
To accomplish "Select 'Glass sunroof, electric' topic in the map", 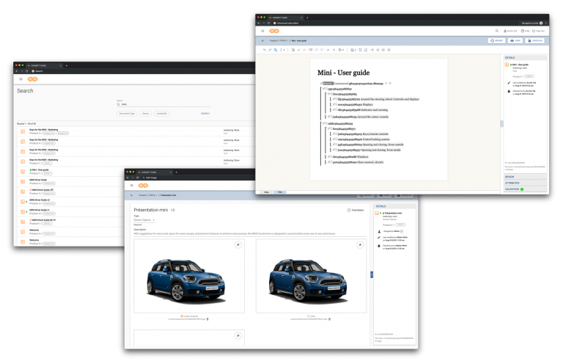I will 370,162.
